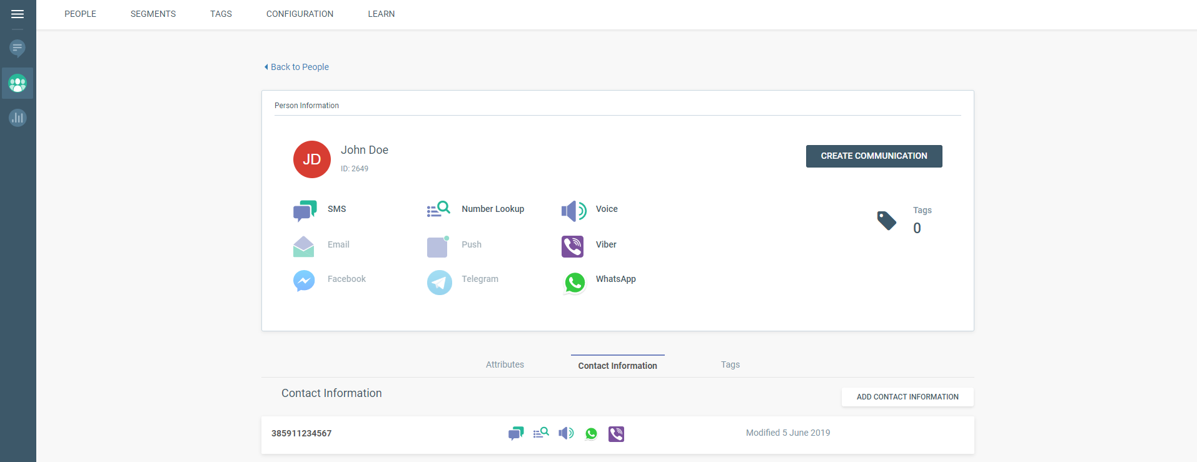Click the SMS channel icon
The width and height of the screenshot is (1197, 462).
pyautogui.click(x=305, y=211)
